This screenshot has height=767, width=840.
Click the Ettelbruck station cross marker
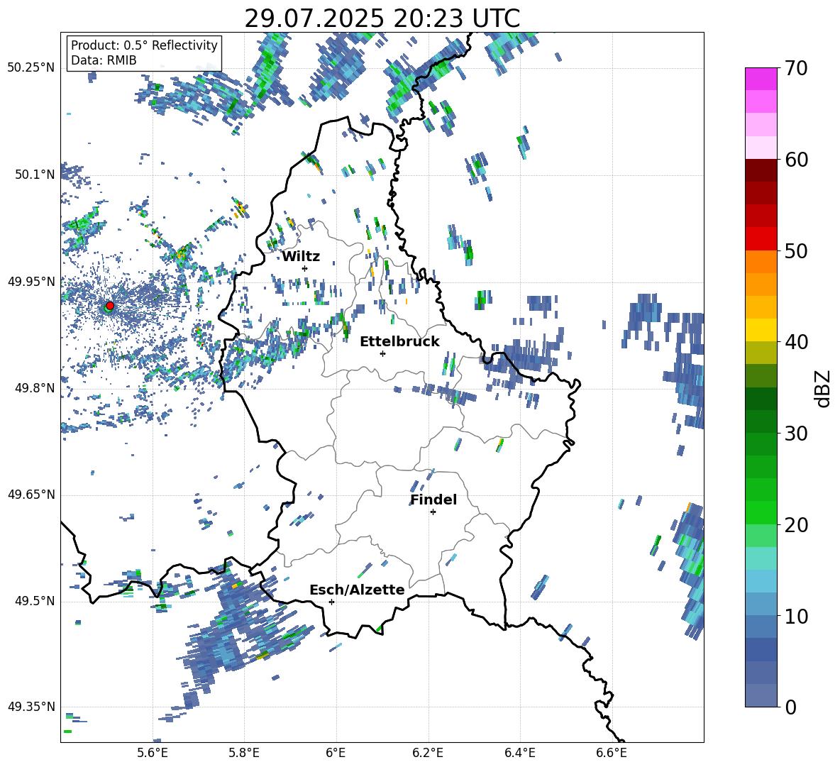(x=382, y=353)
